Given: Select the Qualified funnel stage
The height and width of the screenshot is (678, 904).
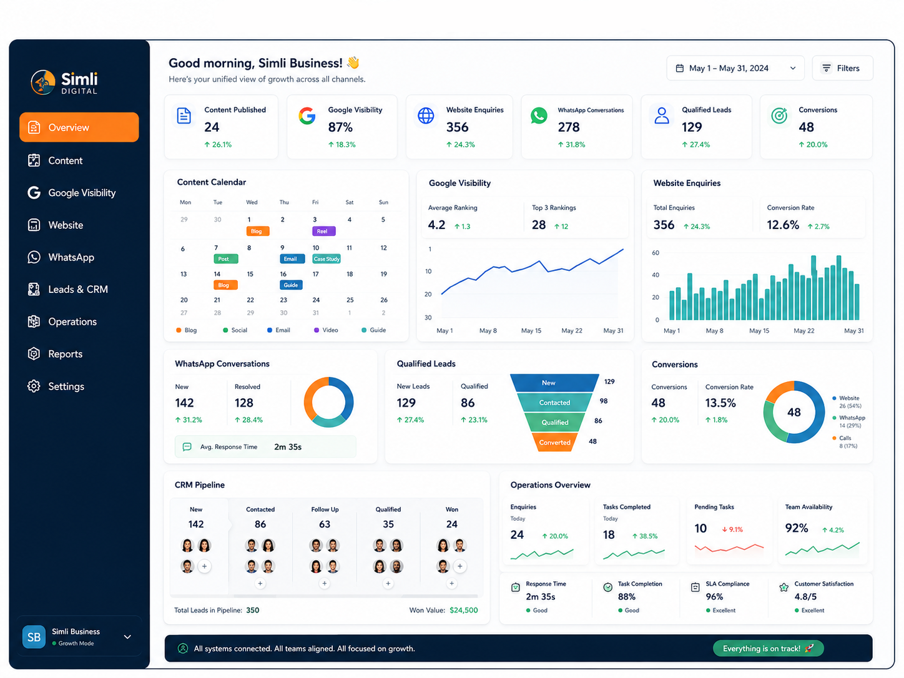Looking at the screenshot, I should coord(554,423).
